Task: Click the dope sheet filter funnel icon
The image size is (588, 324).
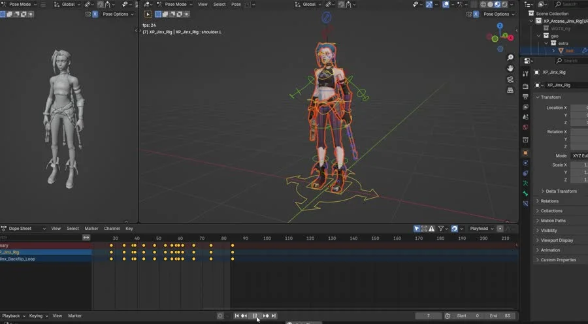Action: [x=441, y=229]
